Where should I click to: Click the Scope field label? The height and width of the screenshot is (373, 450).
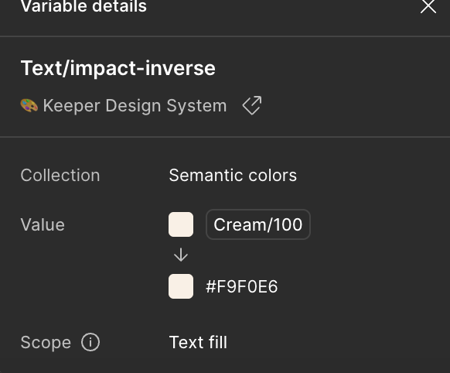[46, 343]
